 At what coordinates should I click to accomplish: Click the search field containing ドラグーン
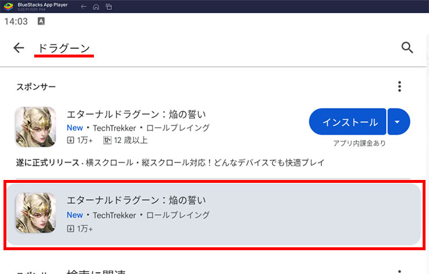[x=64, y=49]
